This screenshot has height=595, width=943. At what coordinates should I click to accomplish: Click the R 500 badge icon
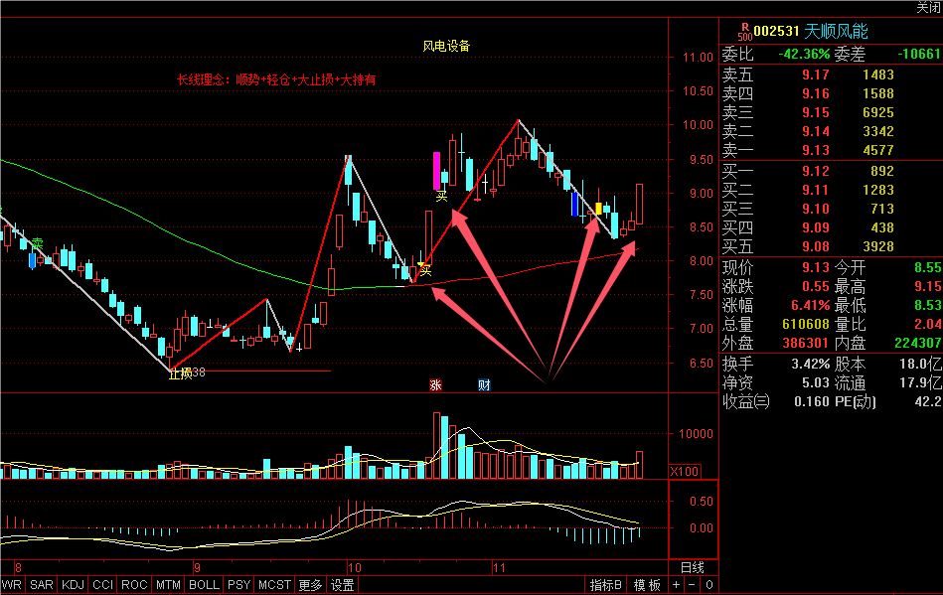coord(743,32)
